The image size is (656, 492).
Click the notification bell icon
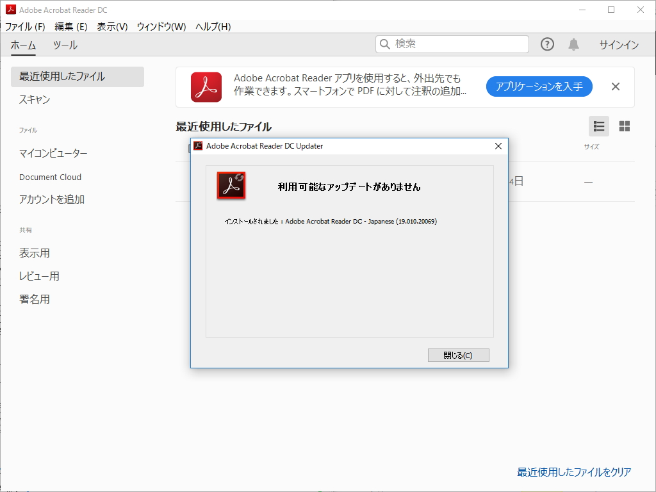(573, 44)
